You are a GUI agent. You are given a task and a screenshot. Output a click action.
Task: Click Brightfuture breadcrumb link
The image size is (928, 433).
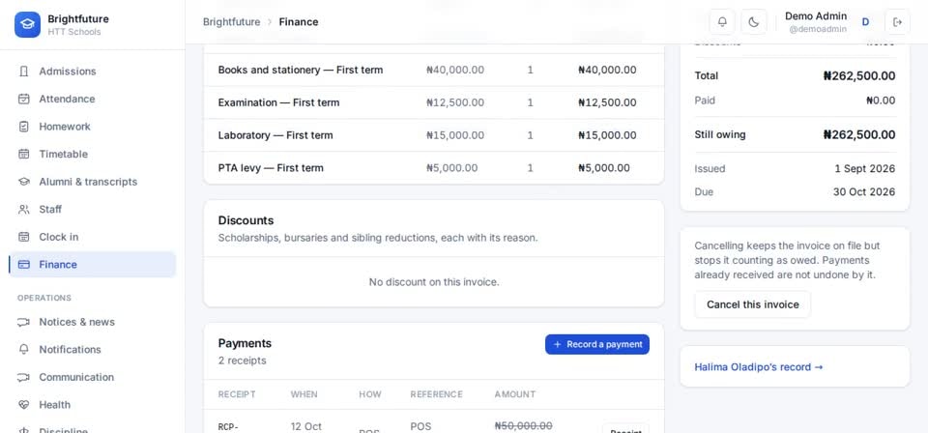(x=231, y=22)
